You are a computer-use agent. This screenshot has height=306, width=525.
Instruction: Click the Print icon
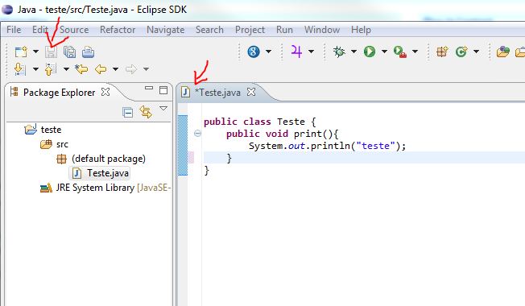(x=88, y=52)
